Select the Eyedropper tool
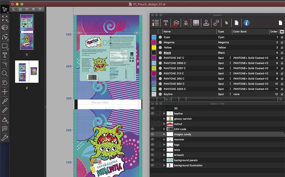The width and height of the screenshot is (285, 177). tap(5, 101)
